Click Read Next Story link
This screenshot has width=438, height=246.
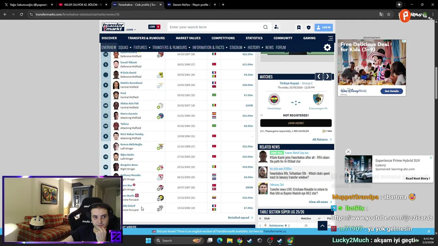tap(418, 178)
